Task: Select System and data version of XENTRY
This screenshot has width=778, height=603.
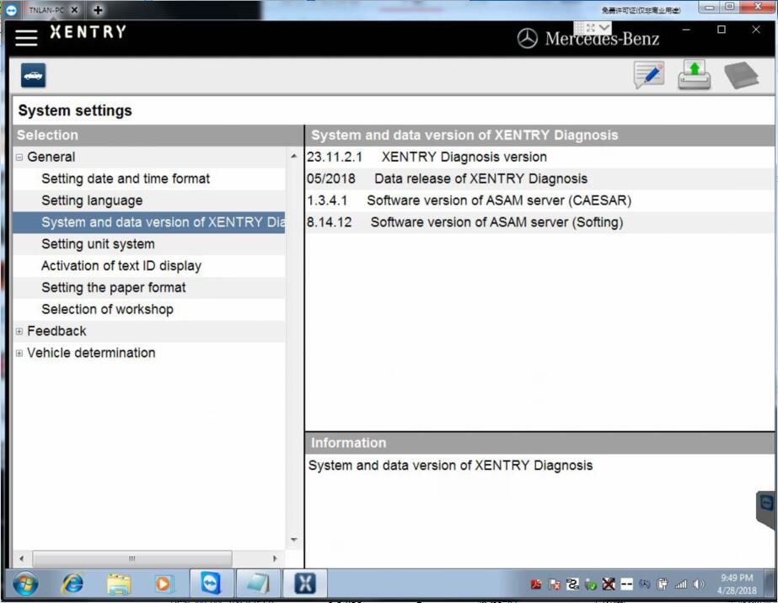Action: [149, 222]
